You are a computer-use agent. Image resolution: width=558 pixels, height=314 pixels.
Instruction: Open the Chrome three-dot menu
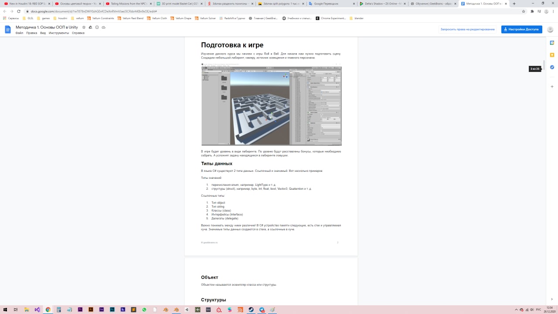click(x=553, y=11)
